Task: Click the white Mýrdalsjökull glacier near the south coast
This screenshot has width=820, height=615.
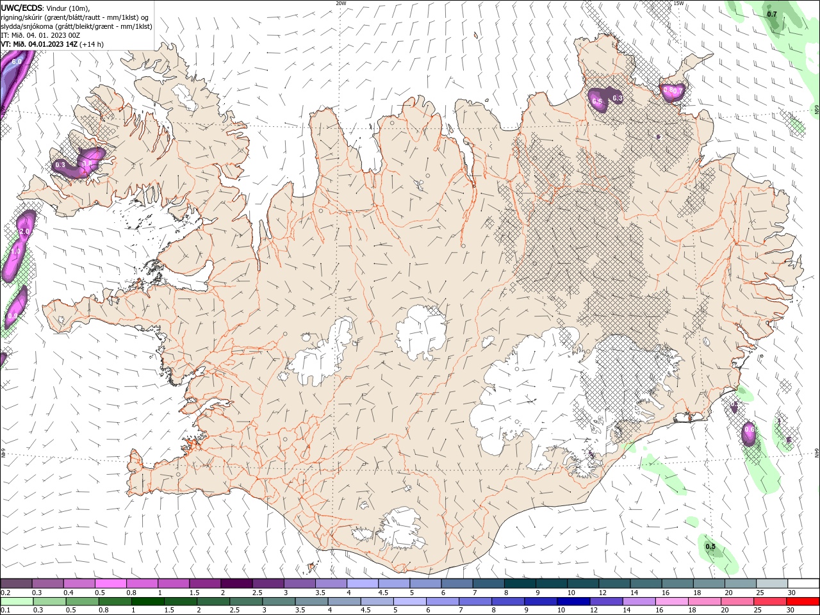Action: [400, 529]
